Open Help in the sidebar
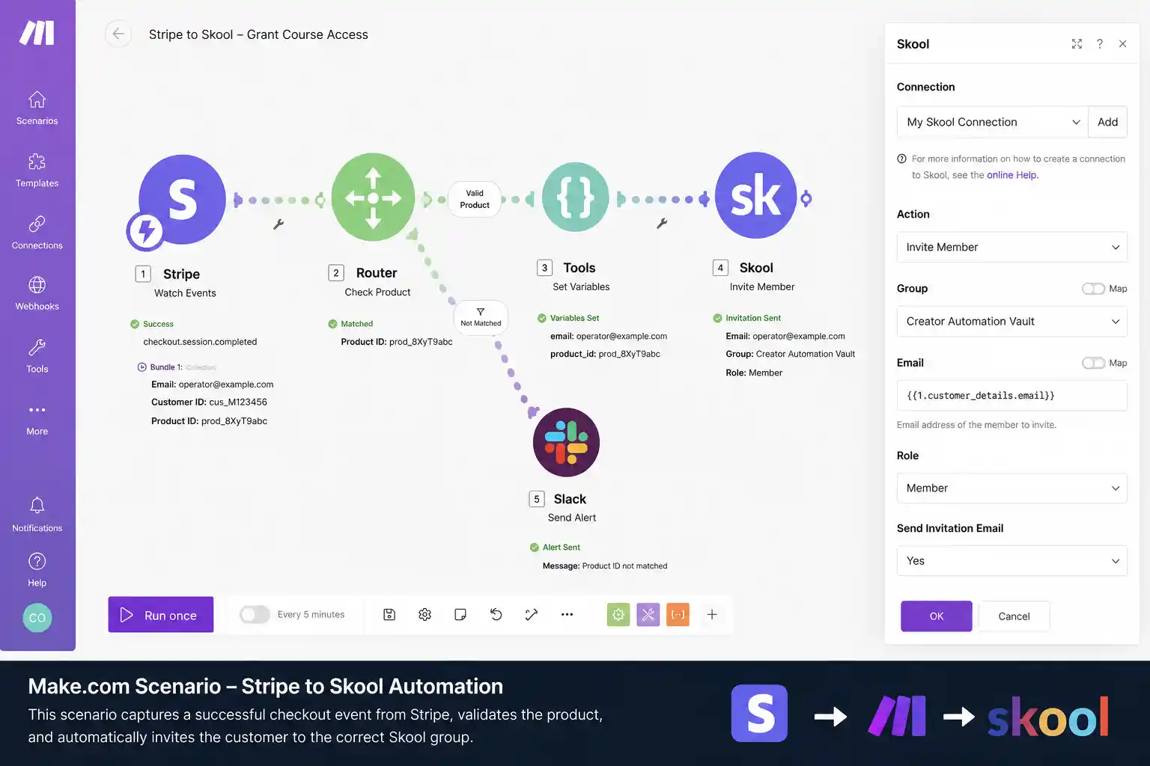The height and width of the screenshot is (766, 1150). 37,570
